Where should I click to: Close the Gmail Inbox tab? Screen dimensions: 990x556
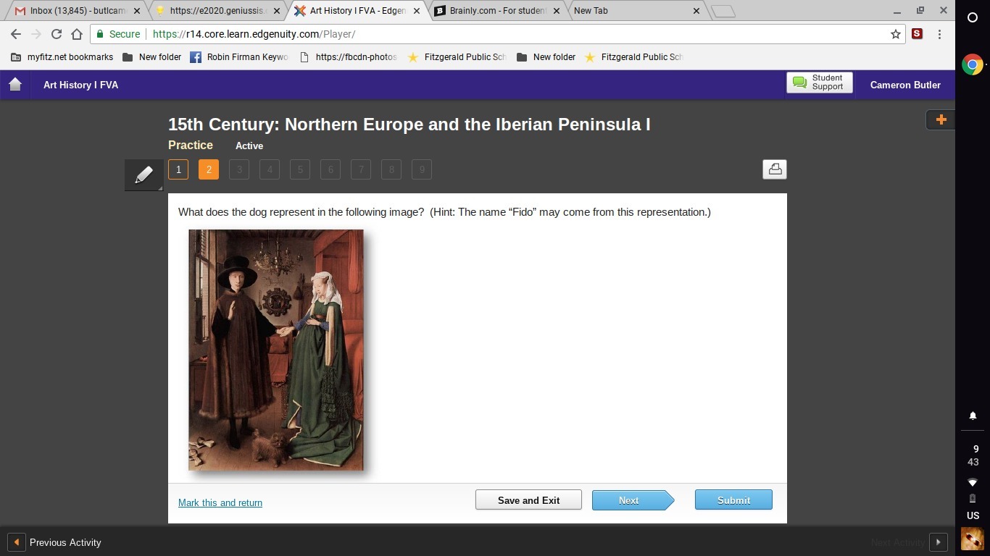(137, 11)
